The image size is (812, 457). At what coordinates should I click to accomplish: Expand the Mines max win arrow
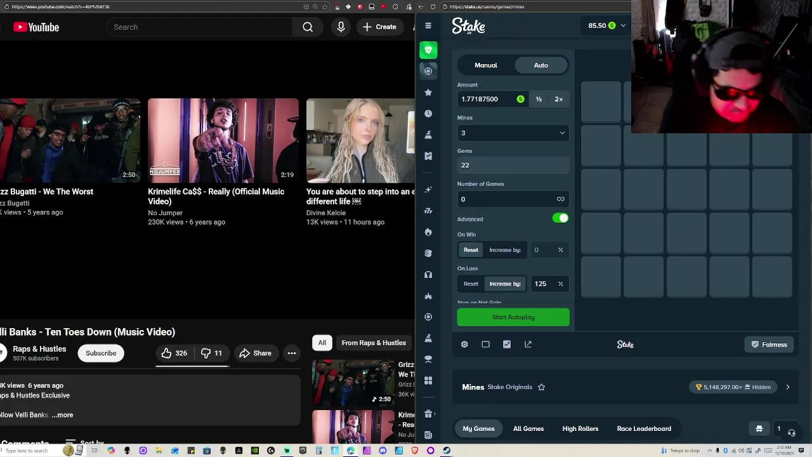[788, 387]
